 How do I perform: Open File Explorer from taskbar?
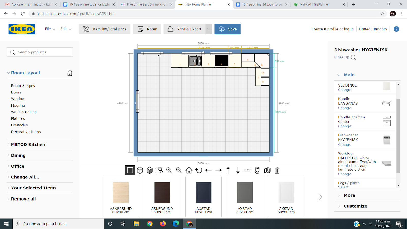tap(137, 224)
